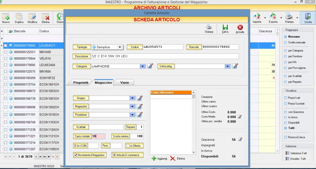Viewport: 316px width, 169px height.
Task: Edit Costo Medio with its pencil icon
Action: tap(239, 117)
